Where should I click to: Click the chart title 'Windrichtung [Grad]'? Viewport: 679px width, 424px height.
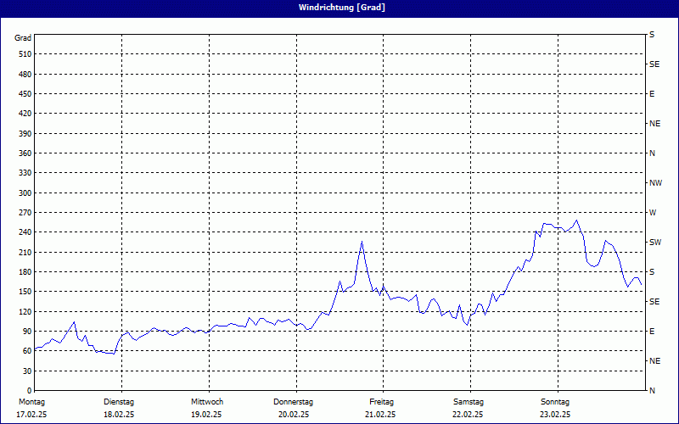coord(342,8)
